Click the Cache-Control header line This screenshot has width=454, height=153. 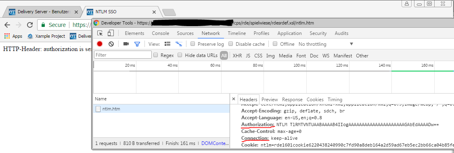tap(272, 131)
